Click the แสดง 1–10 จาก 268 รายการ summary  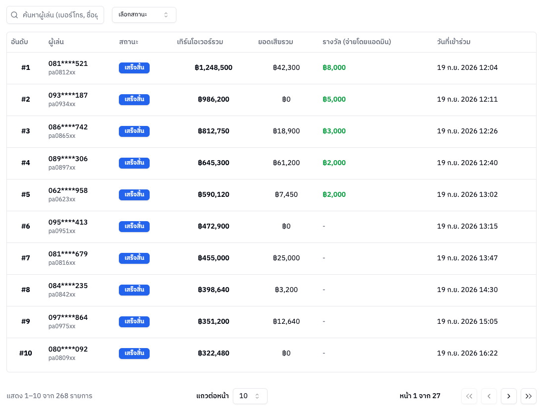tap(50, 396)
